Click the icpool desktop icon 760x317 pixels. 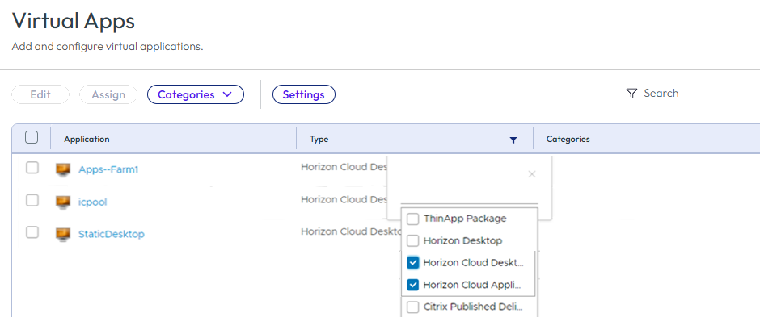[x=63, y=202]
